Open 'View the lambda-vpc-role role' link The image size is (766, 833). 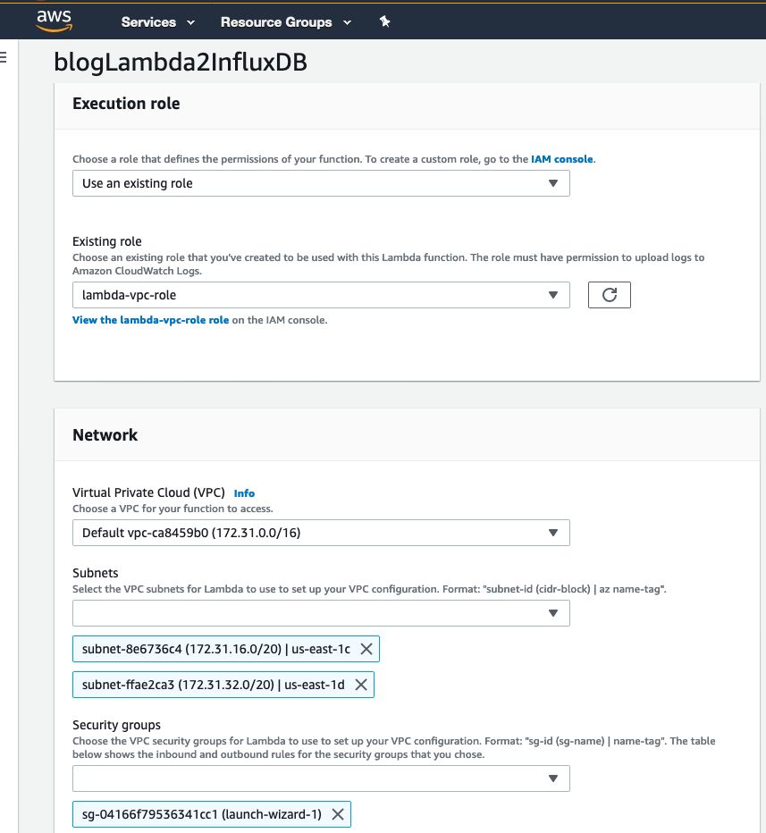pos(150,320)
